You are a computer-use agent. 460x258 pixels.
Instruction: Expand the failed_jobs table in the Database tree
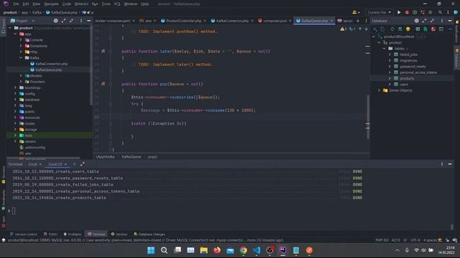click(390, 54)
